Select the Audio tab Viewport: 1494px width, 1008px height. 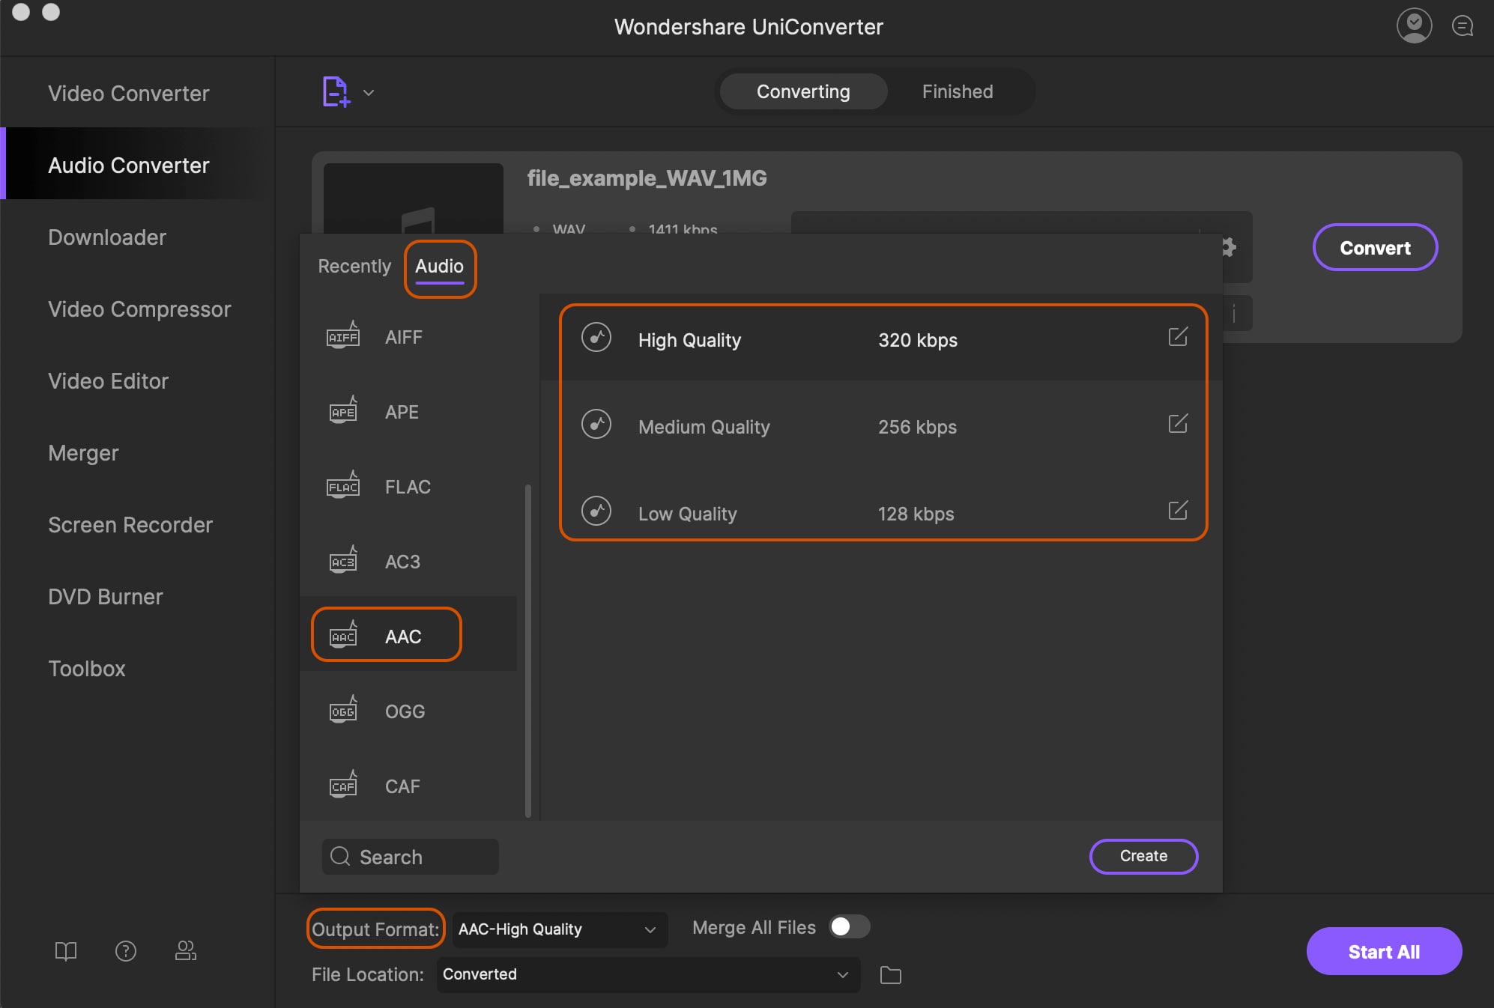tap(439, 266)
